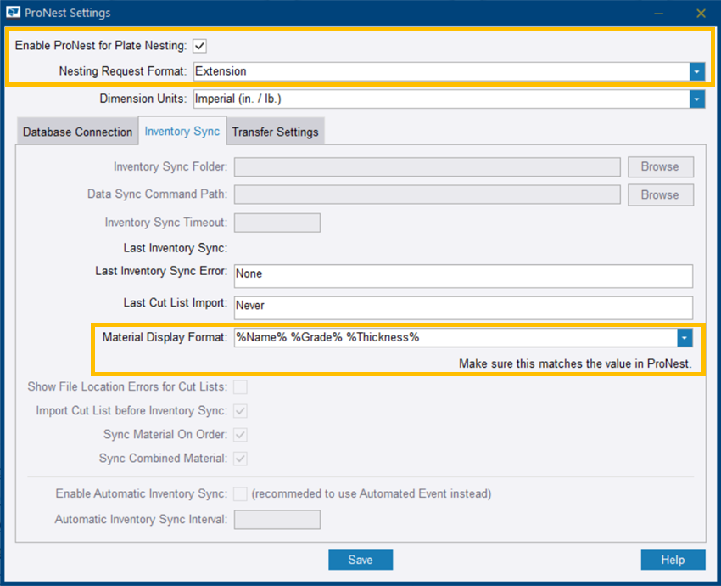Screen dimensions: 721x586
Task: Click the Automatic Inventory Sync Interval field
Action: (x=277, y=520)
